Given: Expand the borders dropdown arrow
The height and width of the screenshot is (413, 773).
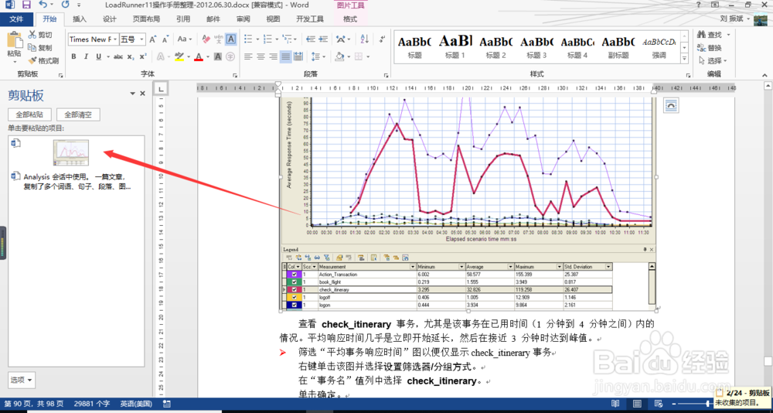Looking at the screenshot, I should pyautogui.click(x=366, y=56).
